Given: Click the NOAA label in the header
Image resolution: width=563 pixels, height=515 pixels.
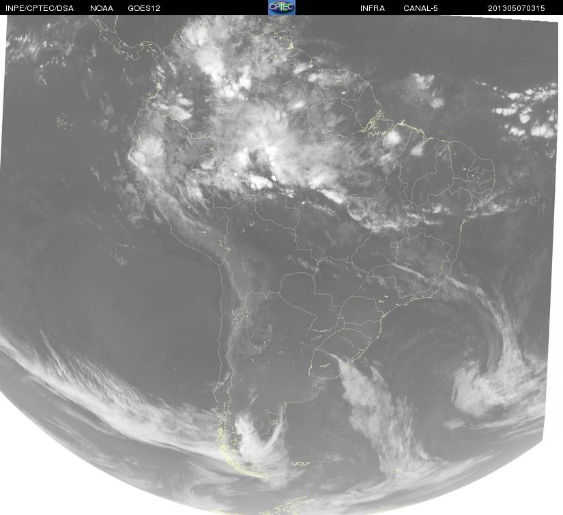Looking at the screenshot, I should tap(102, 8).
